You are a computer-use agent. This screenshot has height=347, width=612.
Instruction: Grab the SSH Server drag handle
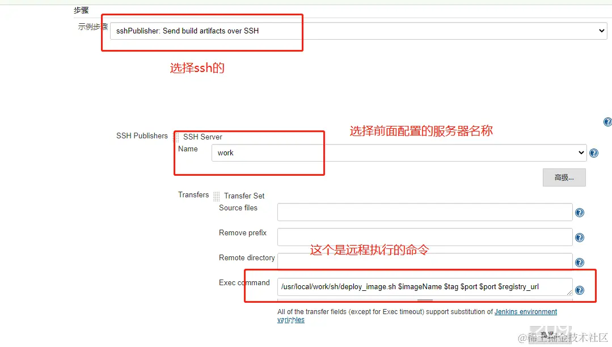[176, 137]
